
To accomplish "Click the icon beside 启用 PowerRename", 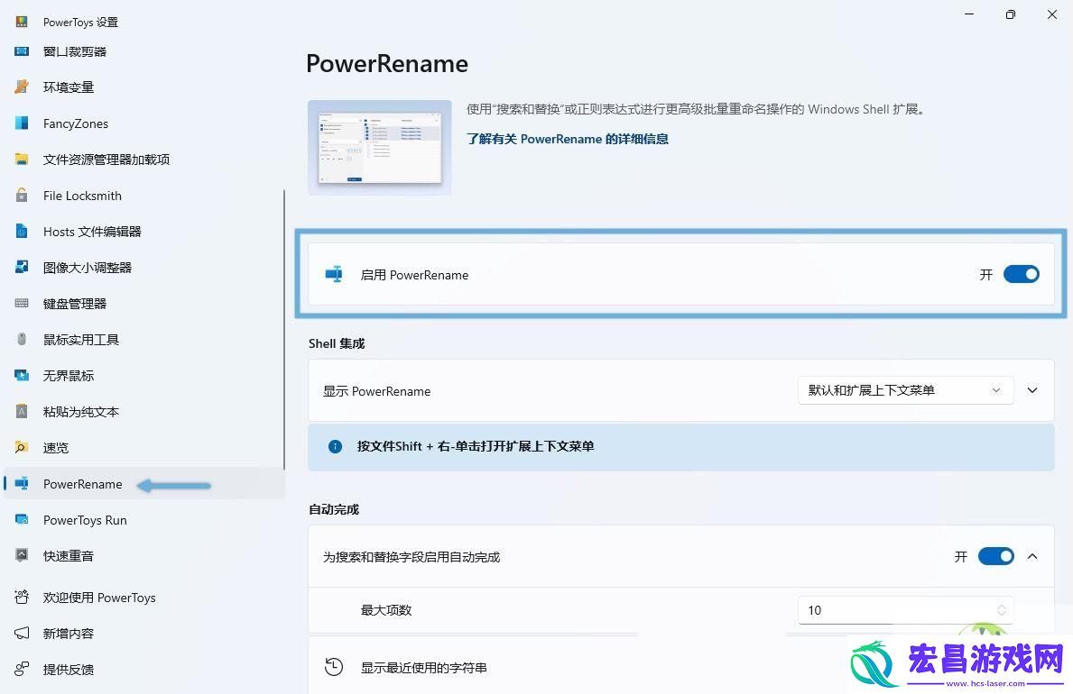I will coord(334,274).
